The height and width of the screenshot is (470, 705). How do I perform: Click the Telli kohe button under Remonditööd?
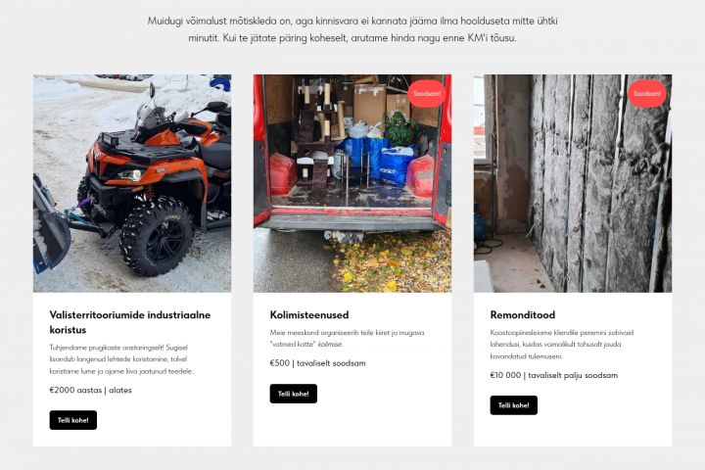pyautogui.click(x=513, y=405)
